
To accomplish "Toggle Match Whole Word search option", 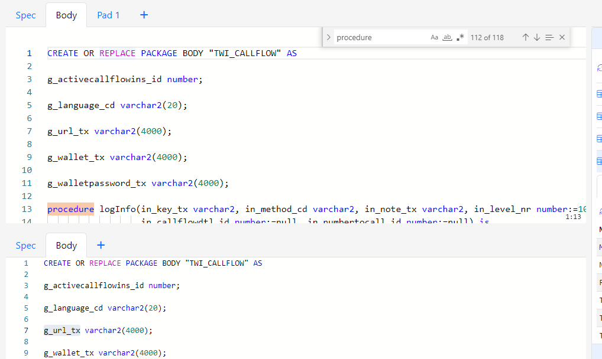I will [x=447, y=37].
